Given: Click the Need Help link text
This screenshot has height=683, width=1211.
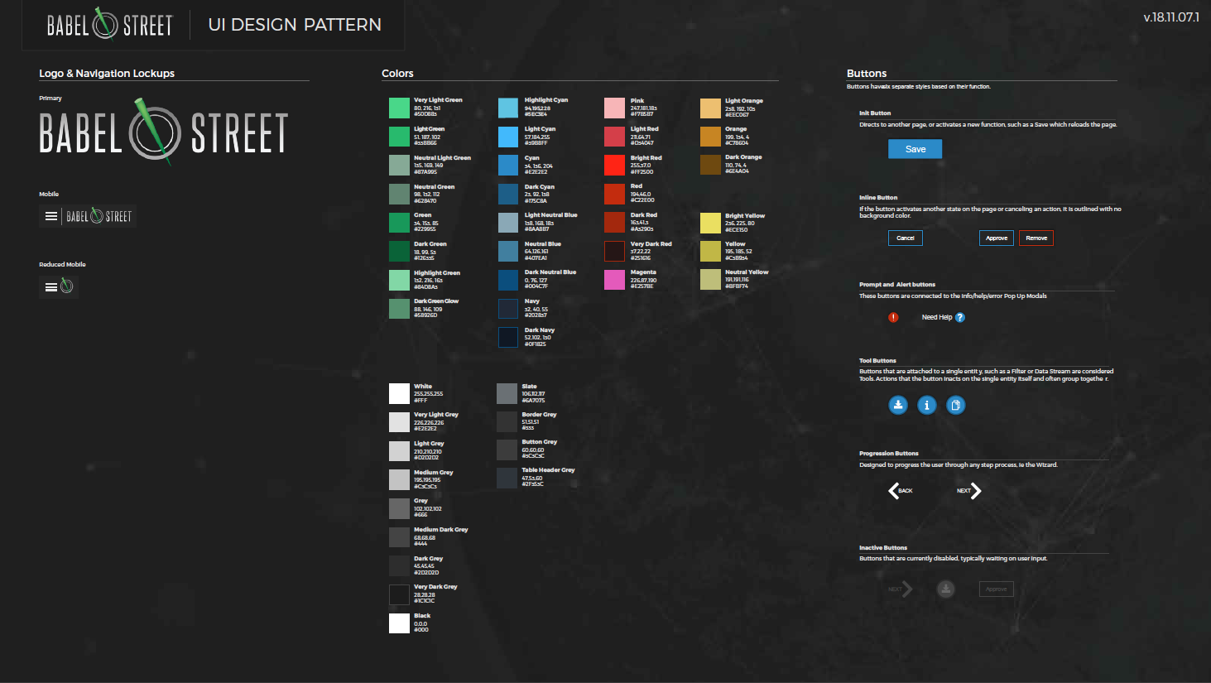Looking at the screenshot, I should [937, 317].
